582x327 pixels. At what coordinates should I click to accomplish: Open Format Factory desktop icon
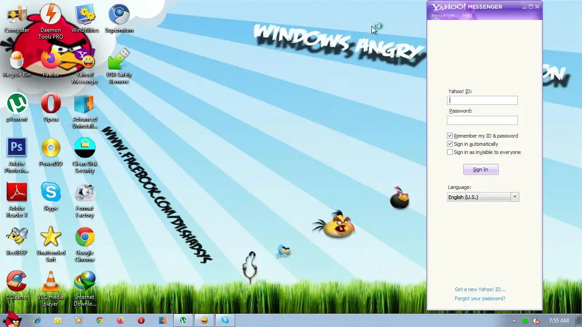click(x=85, y=201)
